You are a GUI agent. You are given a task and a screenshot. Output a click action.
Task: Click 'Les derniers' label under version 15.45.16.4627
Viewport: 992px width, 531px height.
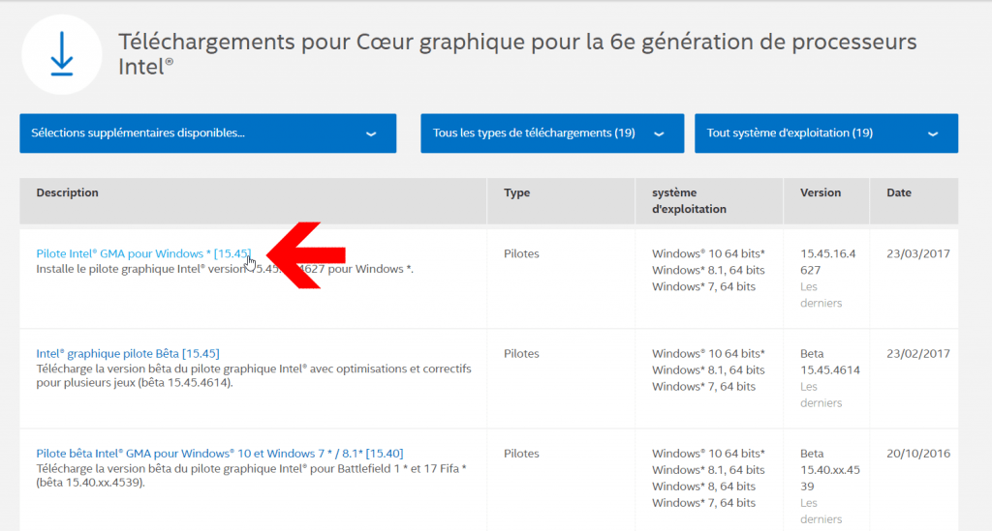[821, 295]
